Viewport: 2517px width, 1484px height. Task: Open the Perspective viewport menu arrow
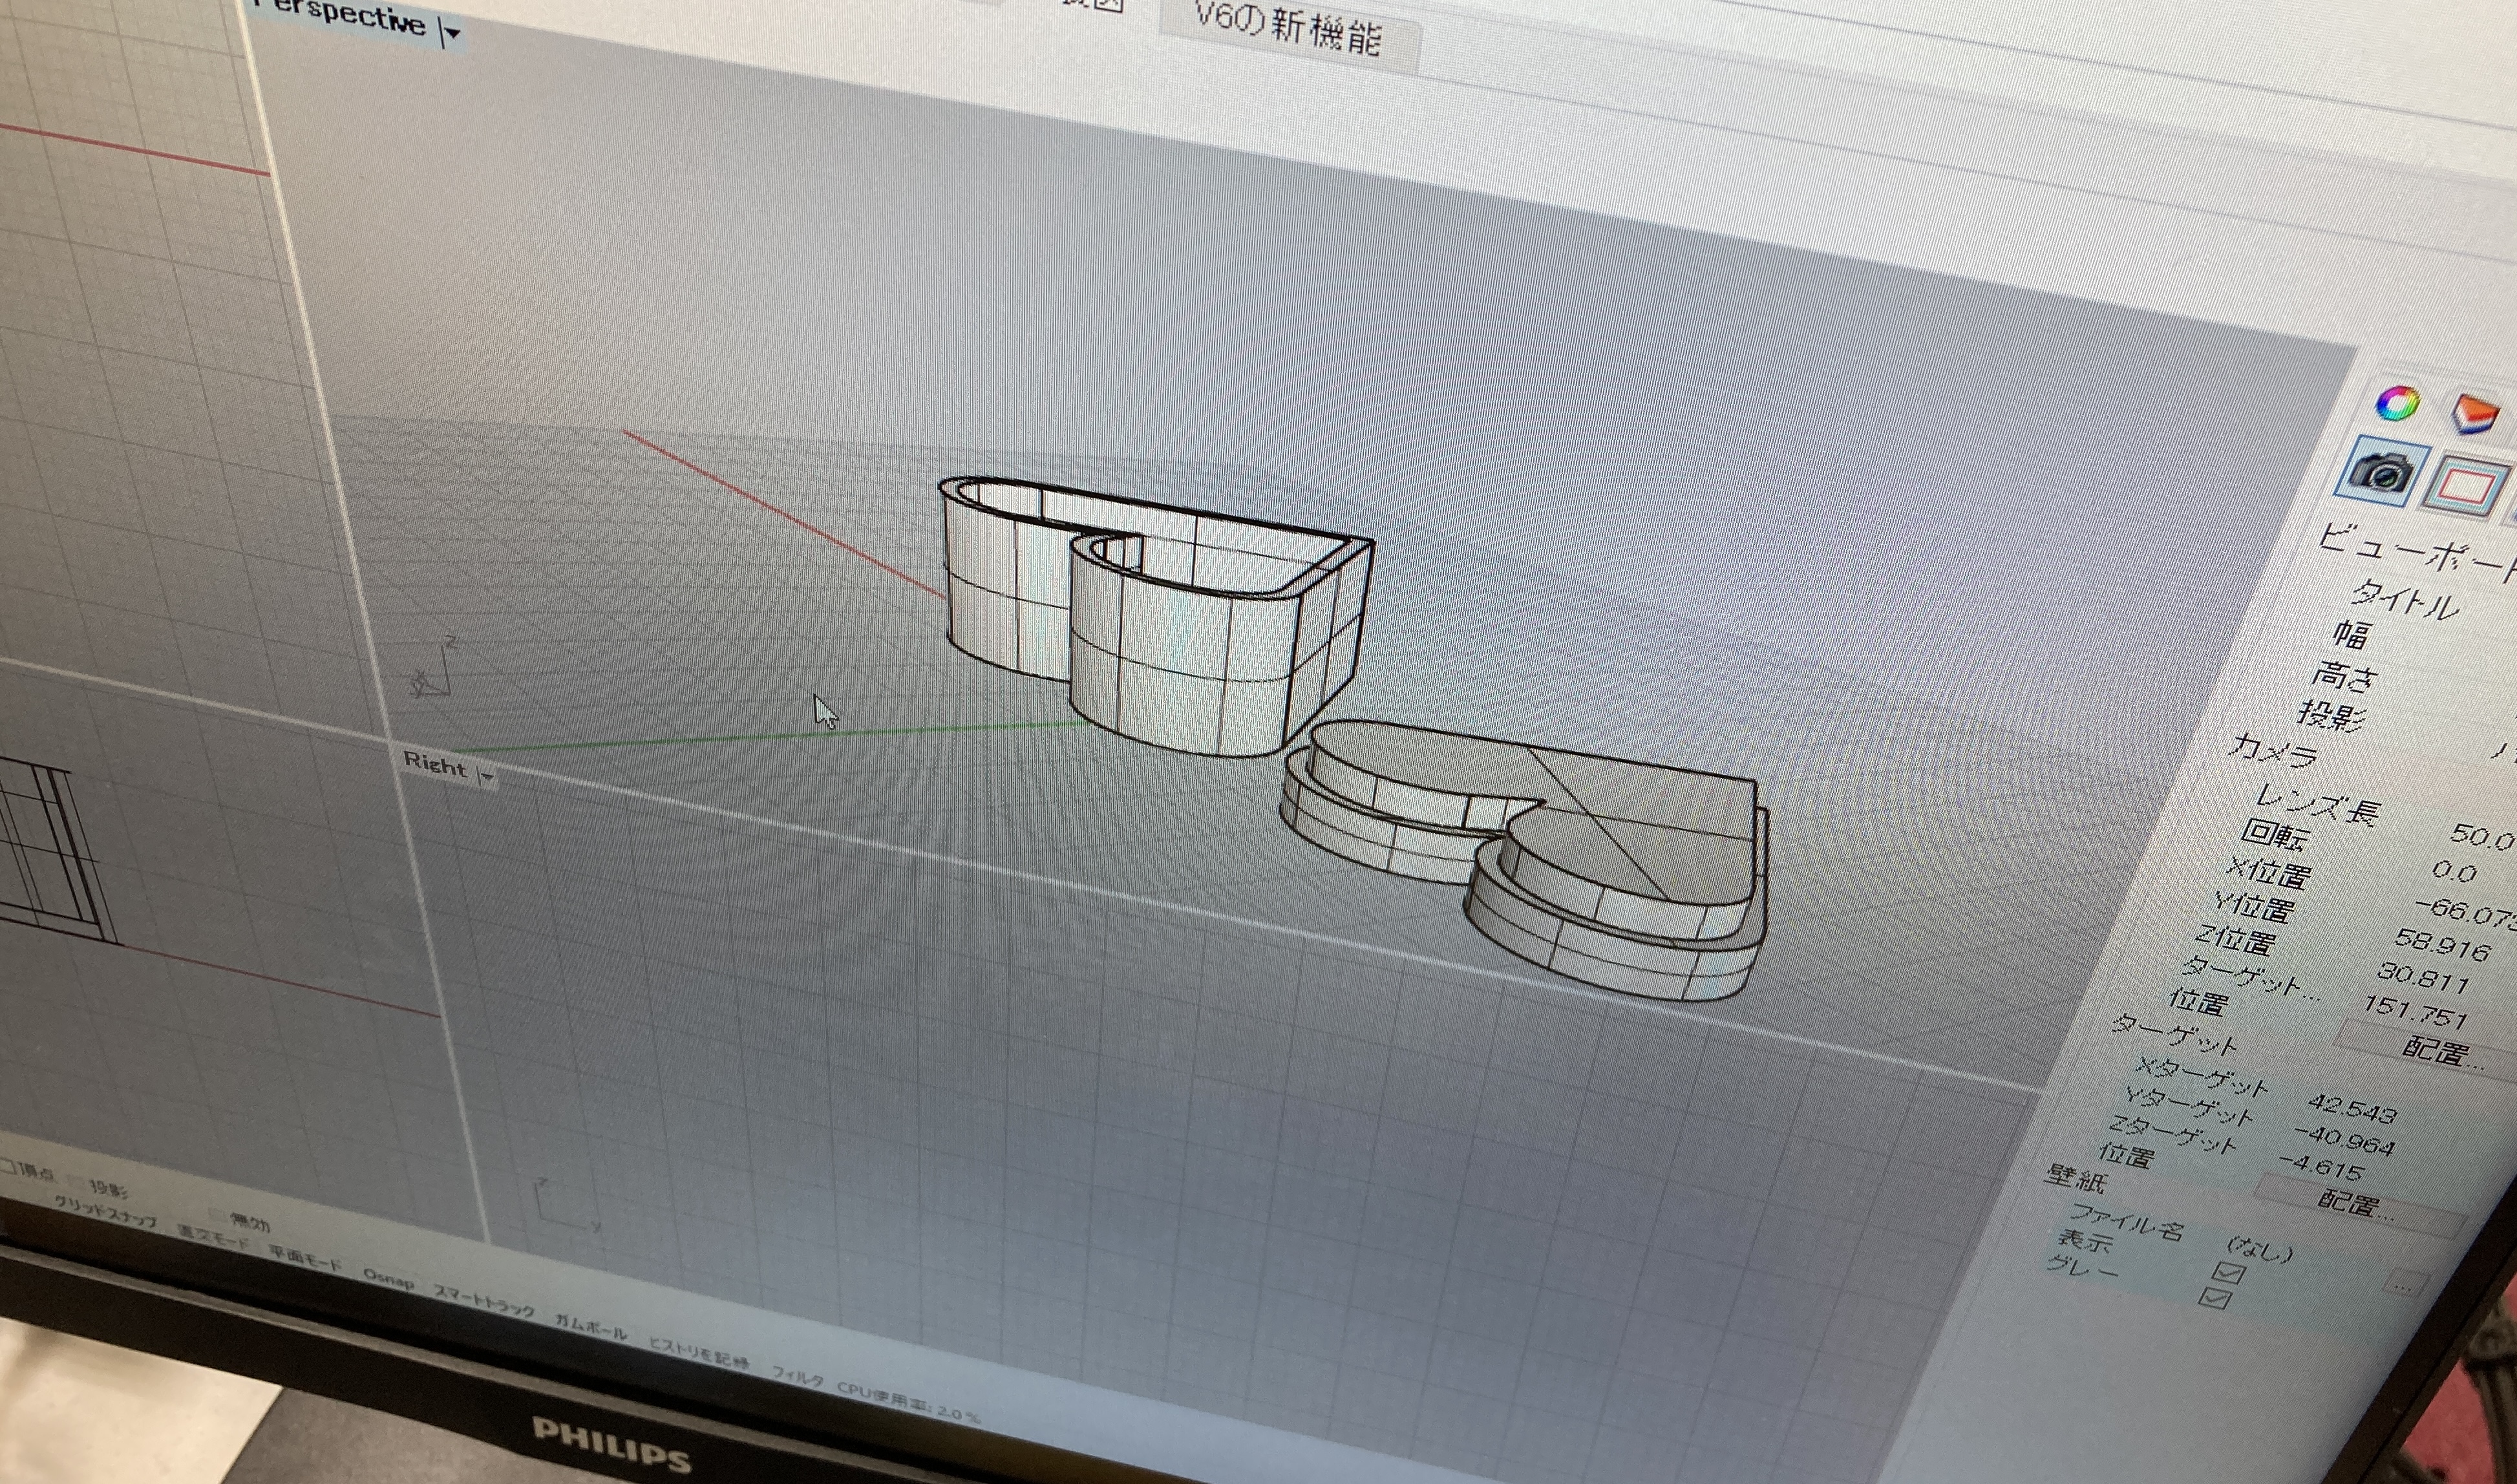452,33
